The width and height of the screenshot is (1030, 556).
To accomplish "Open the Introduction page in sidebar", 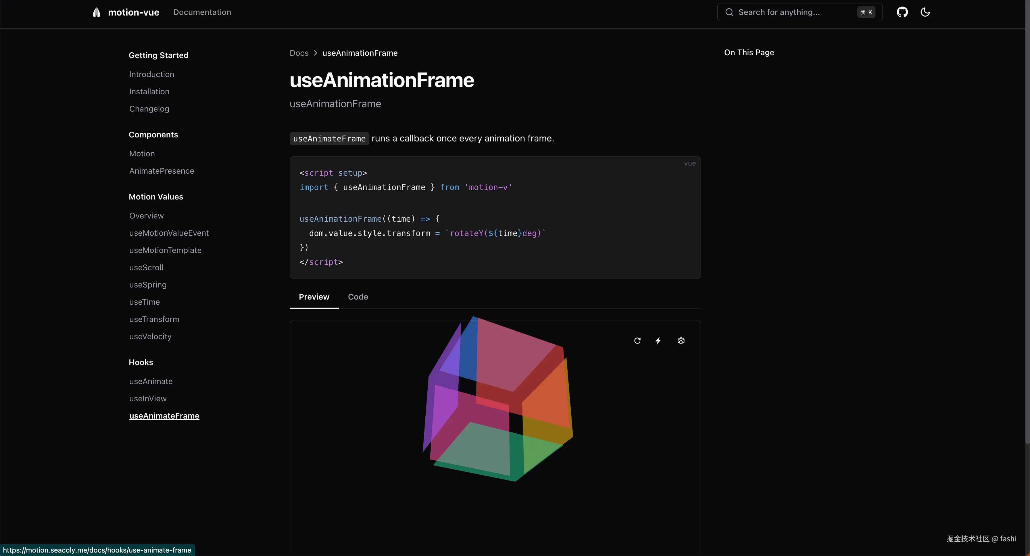I will click(151, 74).
